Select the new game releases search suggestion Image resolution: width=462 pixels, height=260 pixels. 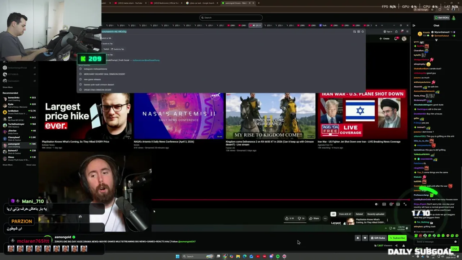[x=92, y=79]
